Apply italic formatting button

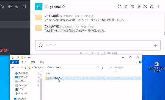point(87,53)
